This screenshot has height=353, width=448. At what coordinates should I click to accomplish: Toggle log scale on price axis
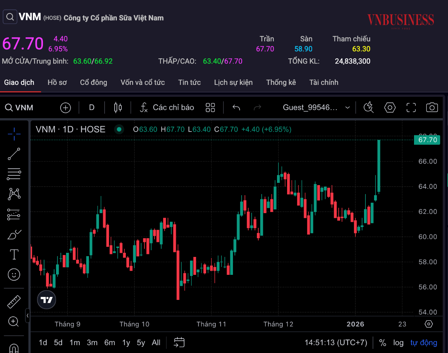(398, 343)
